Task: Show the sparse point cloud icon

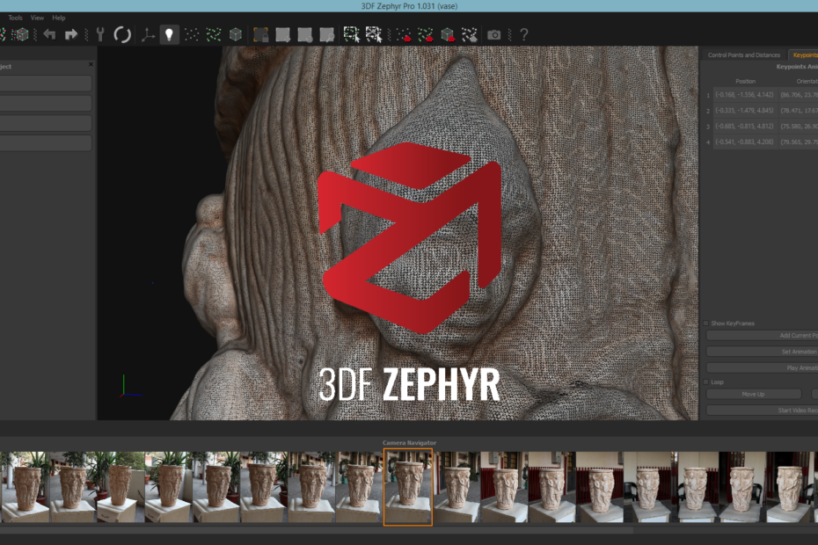Action: 192,35
